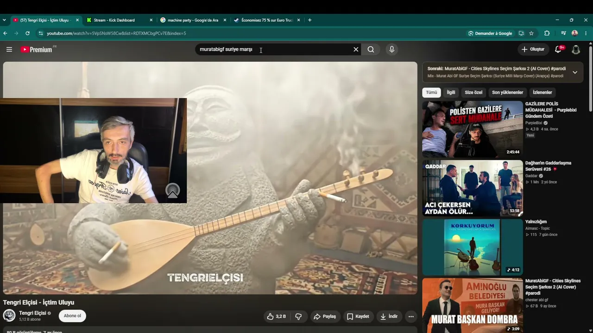Select the Tümü filter chip

pyautogui.click(x=431, y=92)
